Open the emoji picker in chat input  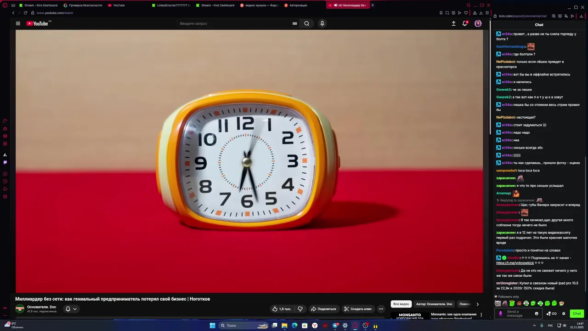click(x=536, y=314)
